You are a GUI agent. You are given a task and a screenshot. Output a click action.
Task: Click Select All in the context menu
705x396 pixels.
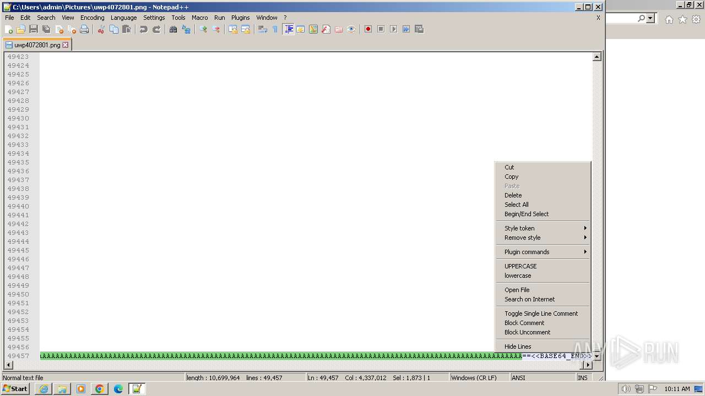(x=543, y=205)
